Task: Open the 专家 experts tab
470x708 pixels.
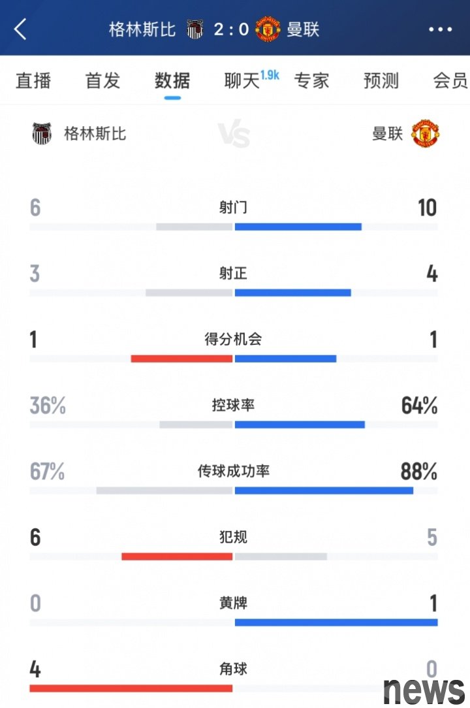Action: pyautogui.click(x=311, y=81)
